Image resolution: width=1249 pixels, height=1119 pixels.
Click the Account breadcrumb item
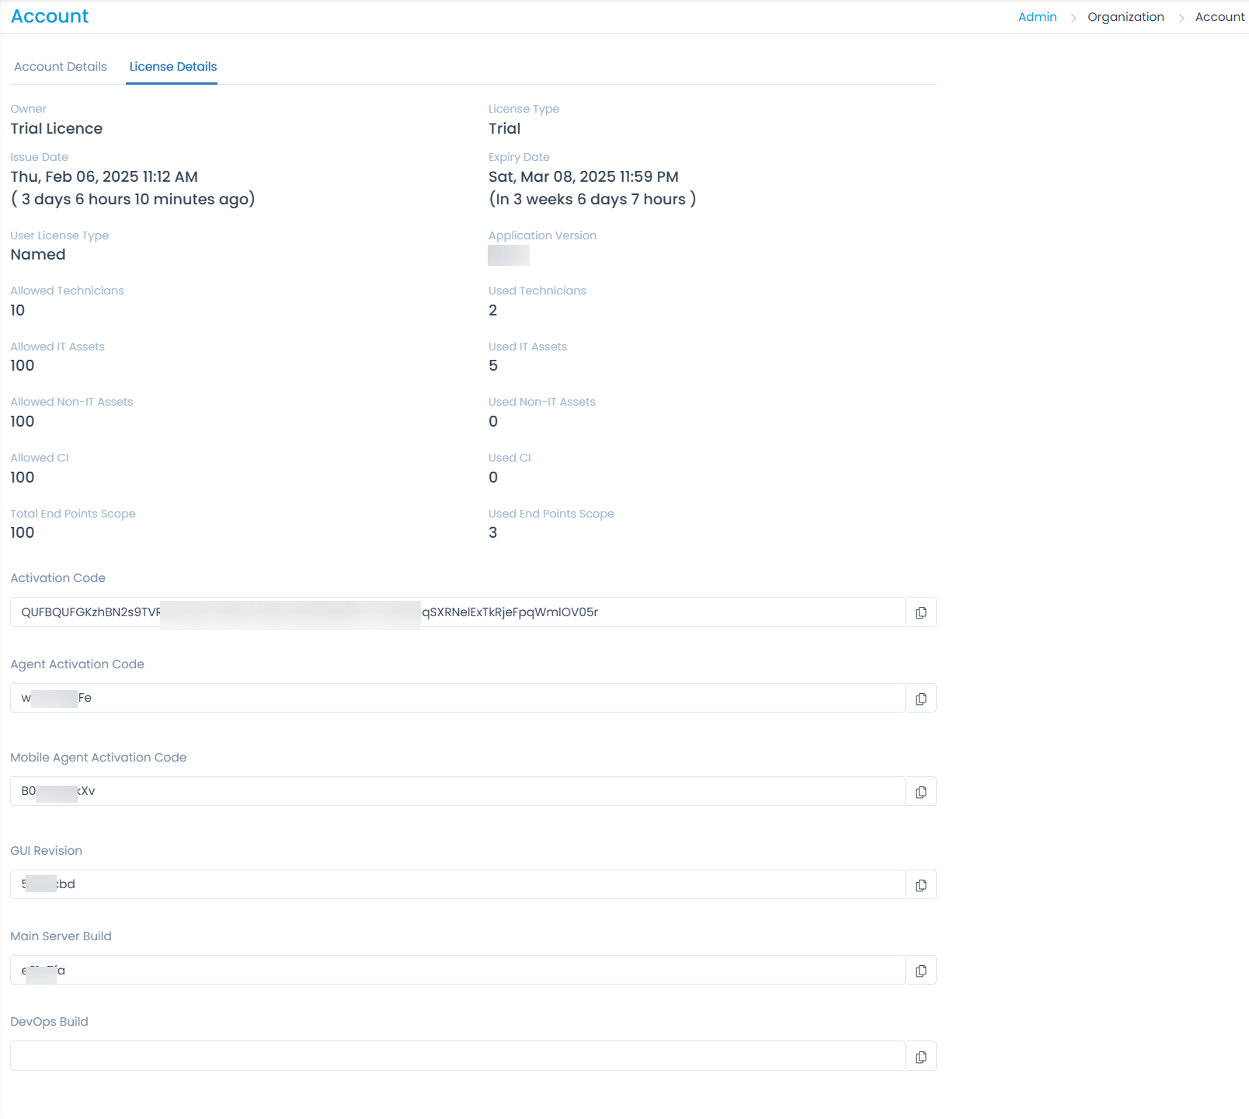1219,17
